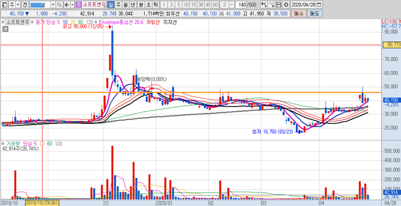401x206 pixels.
Task: Select the 60 interval button
Action: (x=216, y=4)
